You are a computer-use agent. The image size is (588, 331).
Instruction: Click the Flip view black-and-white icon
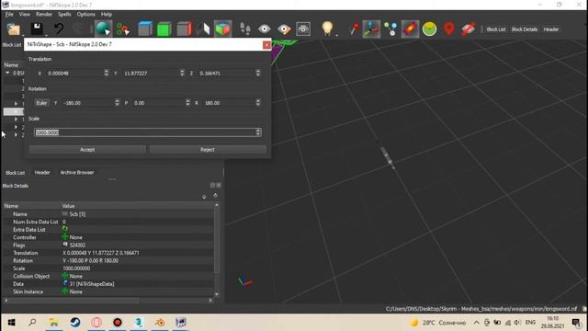203,29
